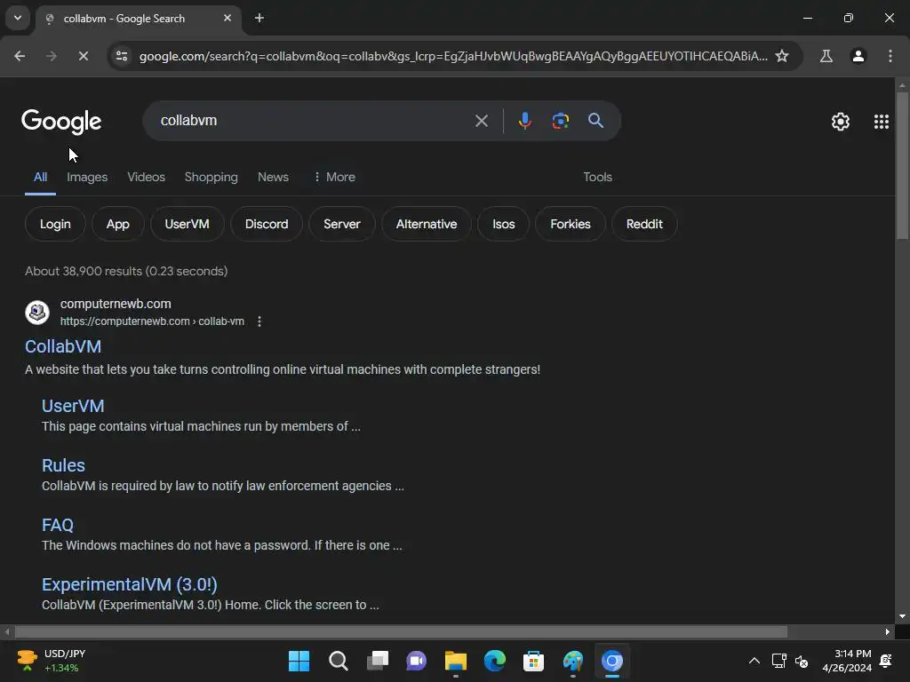910x682 pixels.
Task: Go back to the previous page
Action: pyautogui.click(x=20, y=56)
